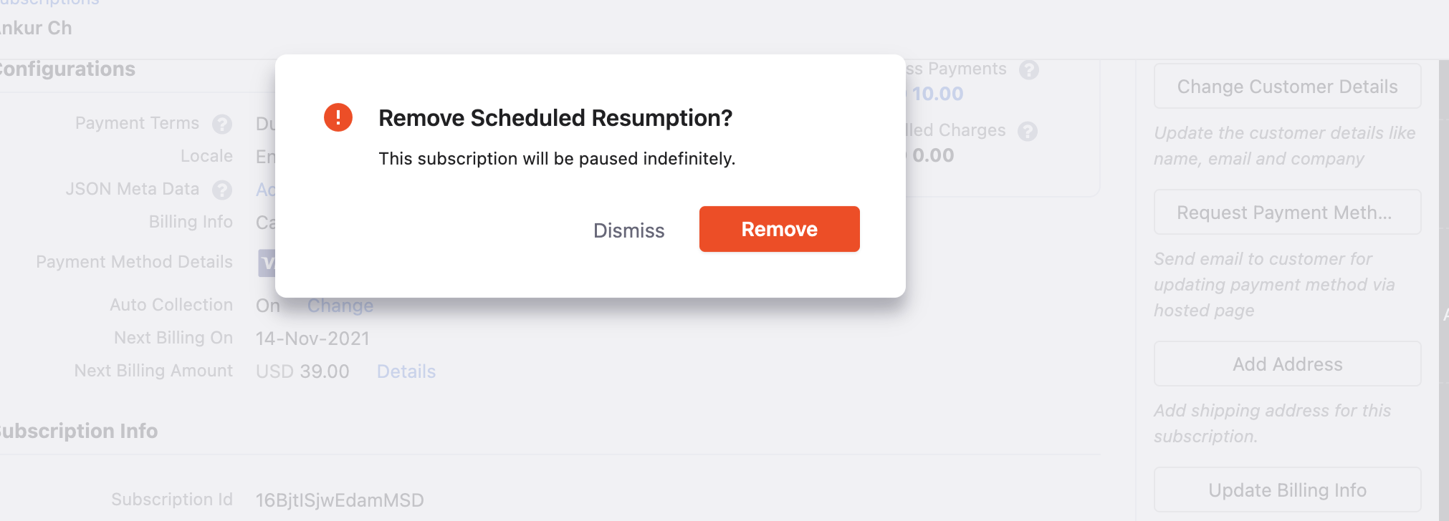This screenshot has height=521, width=1449.
Task: Click the 14-Nov-2021 next billing date
Action: (x=312, y=339)
